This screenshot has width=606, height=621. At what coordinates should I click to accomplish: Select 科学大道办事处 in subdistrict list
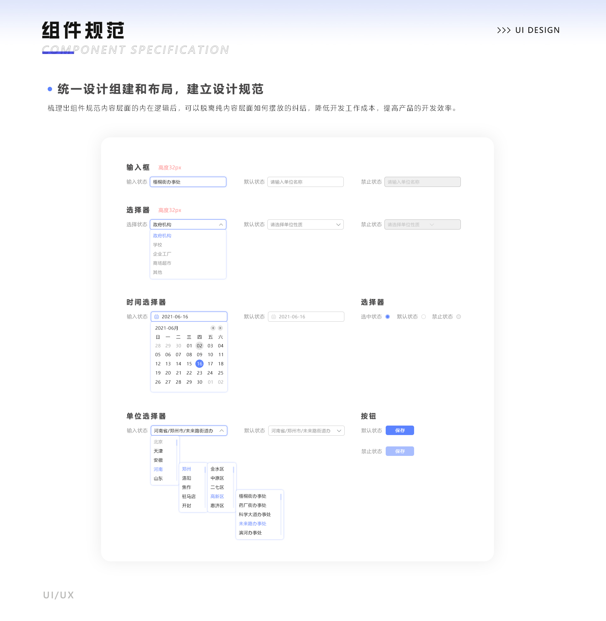pyautogui.click(x=255, y=515)
